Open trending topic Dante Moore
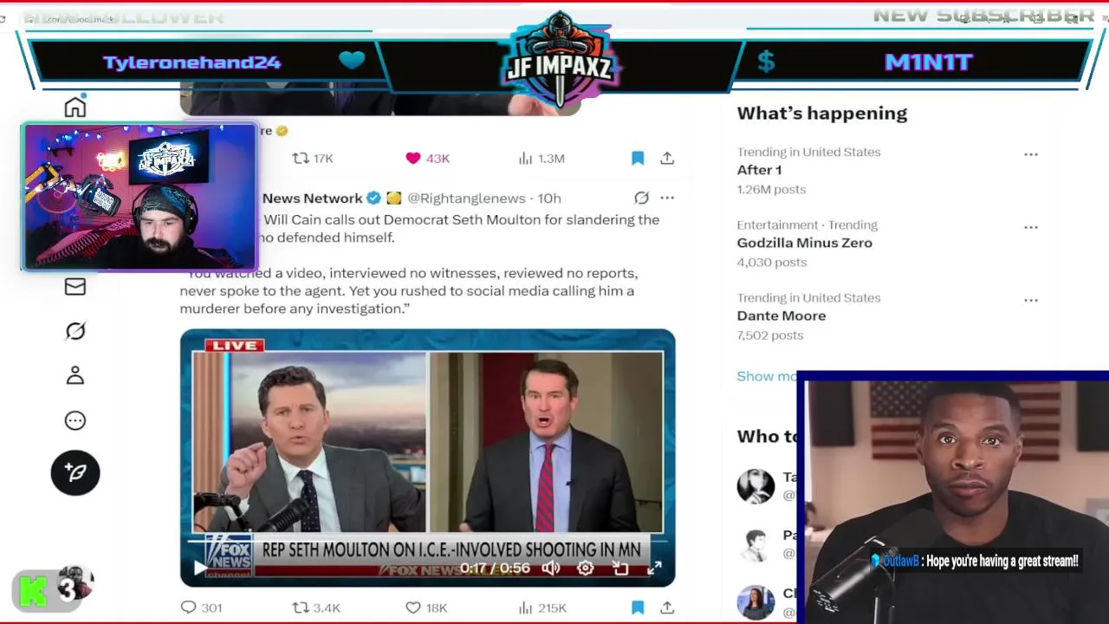This screenshot has height=624, width=1109. (x=781, y=315)
